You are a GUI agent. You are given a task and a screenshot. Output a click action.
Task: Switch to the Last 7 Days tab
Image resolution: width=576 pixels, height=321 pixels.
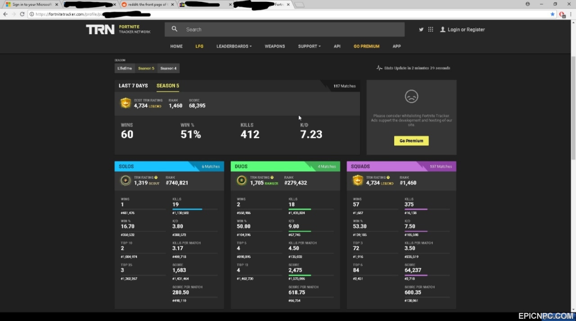click(133, 86)
